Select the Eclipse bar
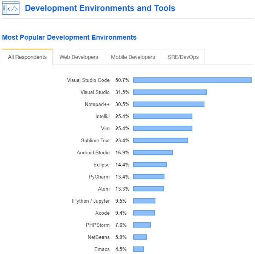The image size is (255, 254). 150,165
